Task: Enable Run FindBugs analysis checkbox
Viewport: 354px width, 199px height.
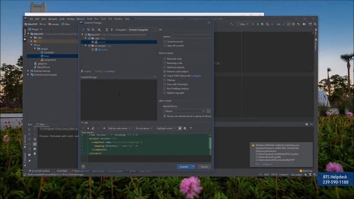Action: click(x=165, y=88)
